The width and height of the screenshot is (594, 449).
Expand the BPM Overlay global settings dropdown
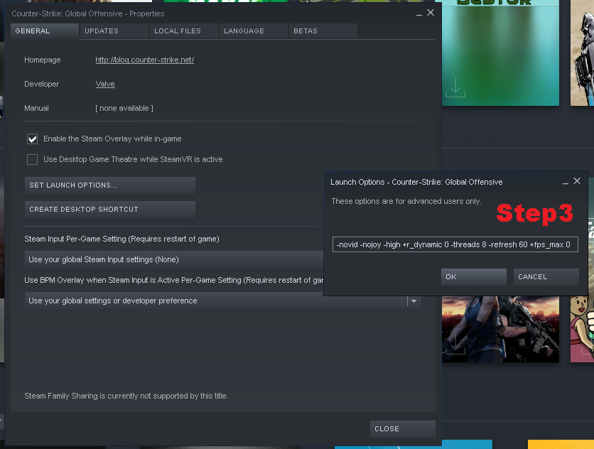[223, 301]
